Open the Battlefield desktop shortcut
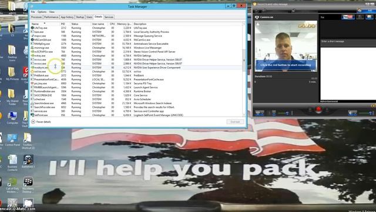The image size is (376, 212). tap(28, 161)
